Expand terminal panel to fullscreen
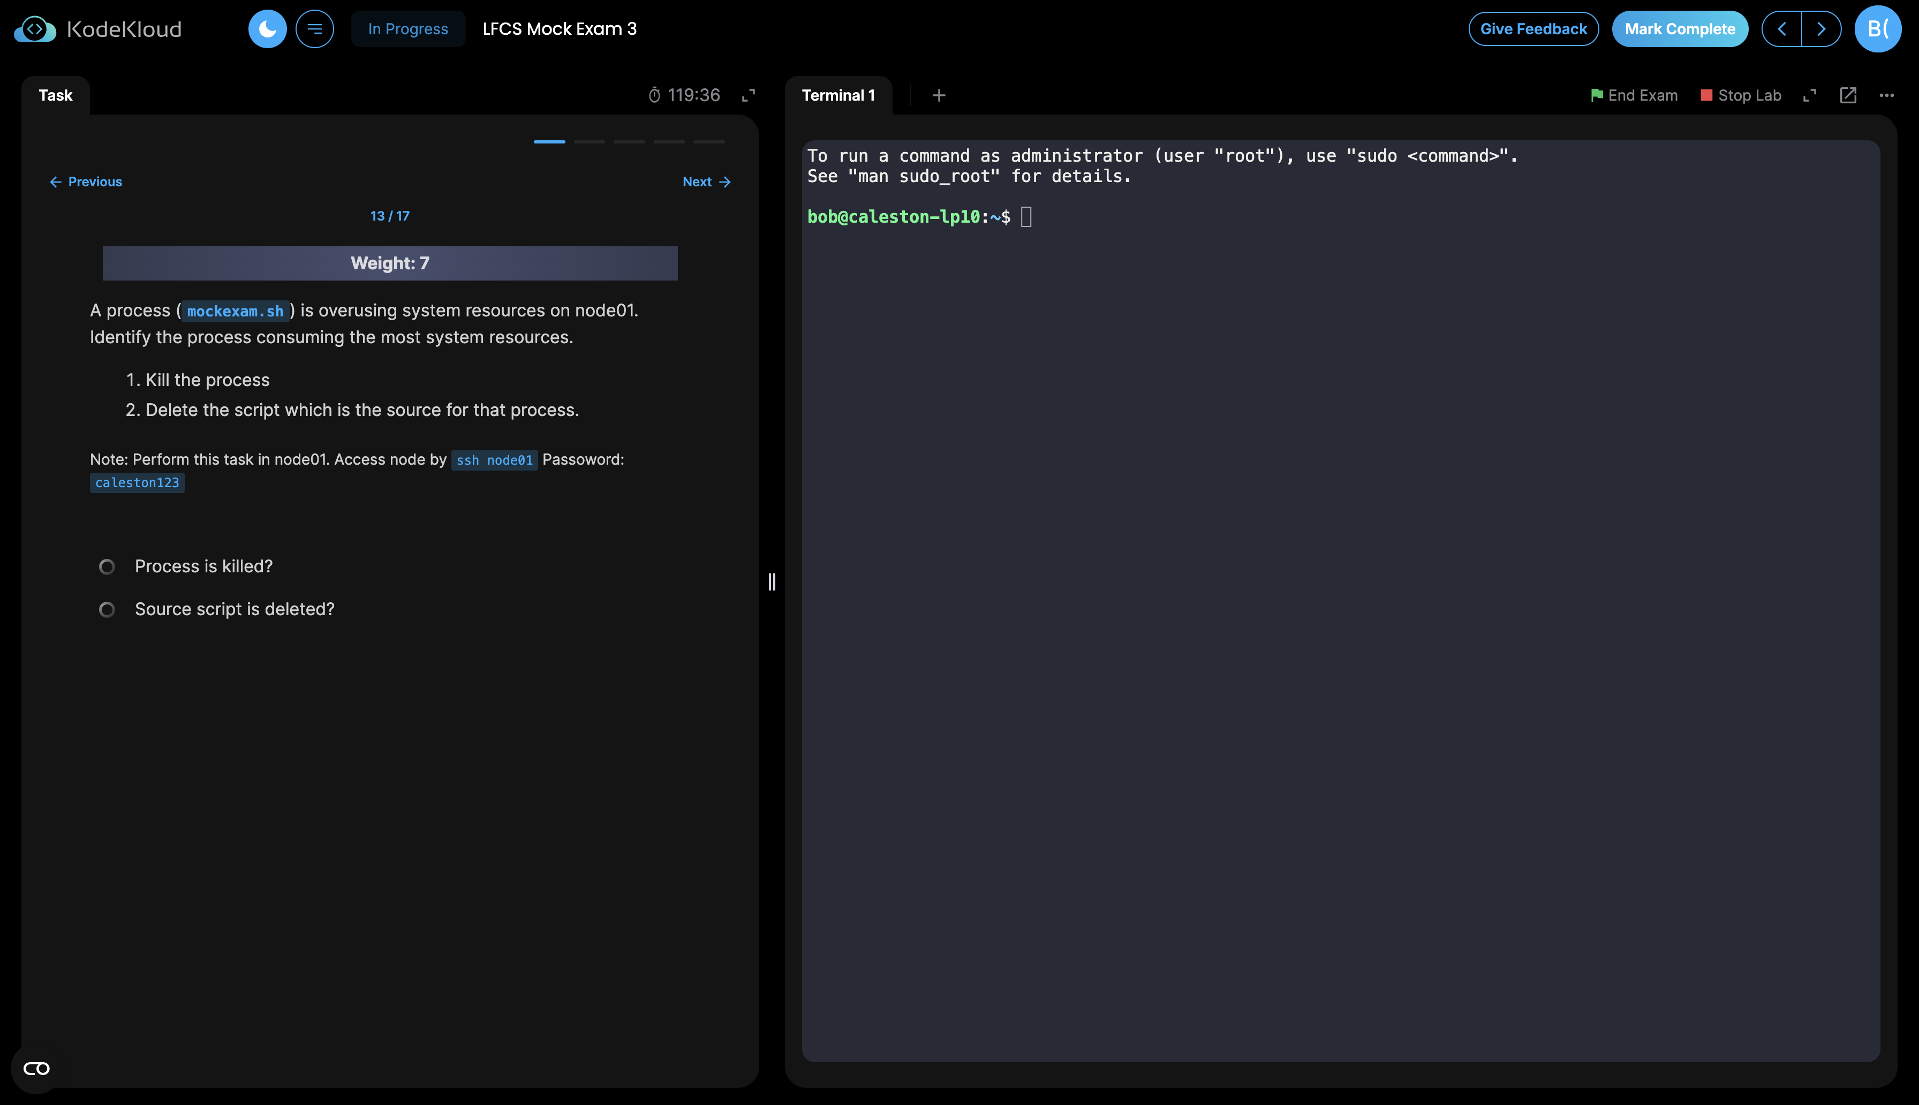 click(1810, 95)
